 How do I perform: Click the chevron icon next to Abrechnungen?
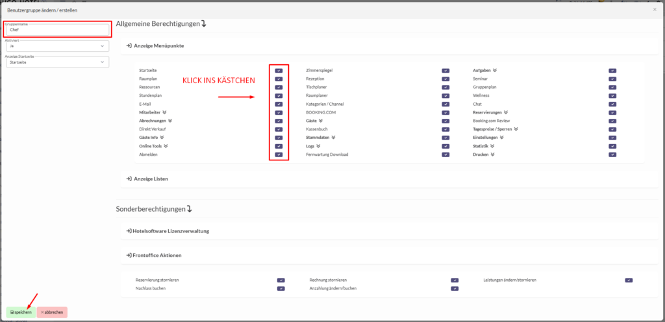click(x=170, y=121)
